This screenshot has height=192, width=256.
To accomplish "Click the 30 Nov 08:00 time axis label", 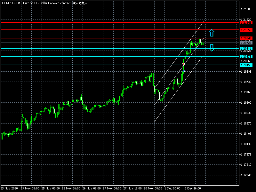I will [153, 188].
